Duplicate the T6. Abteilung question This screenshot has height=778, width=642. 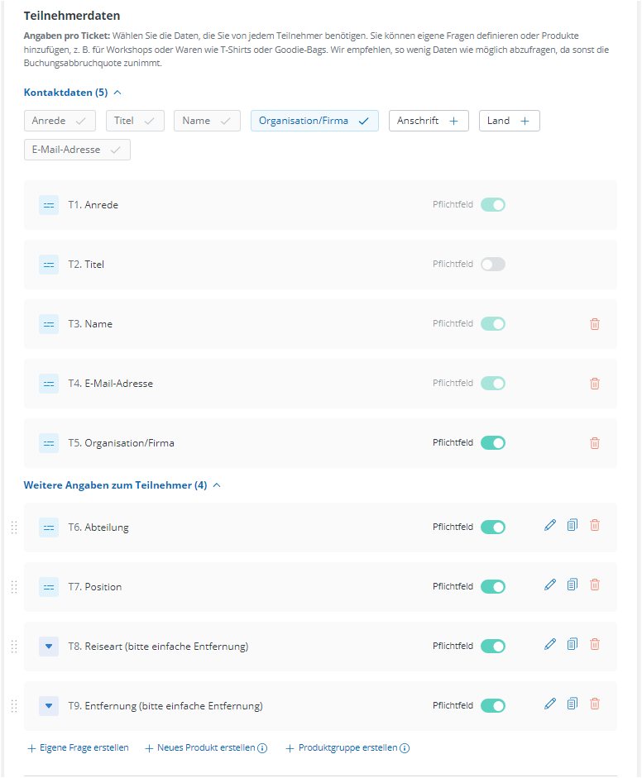point(573,525)
